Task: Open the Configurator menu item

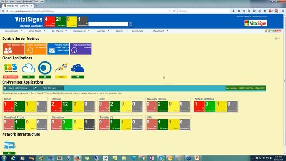Action: (x=138, y=31)
